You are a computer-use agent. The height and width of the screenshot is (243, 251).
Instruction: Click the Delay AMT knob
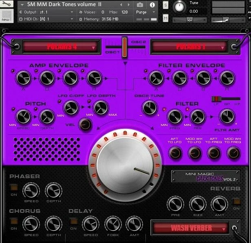pyautogui.click(x=134, y=224)
